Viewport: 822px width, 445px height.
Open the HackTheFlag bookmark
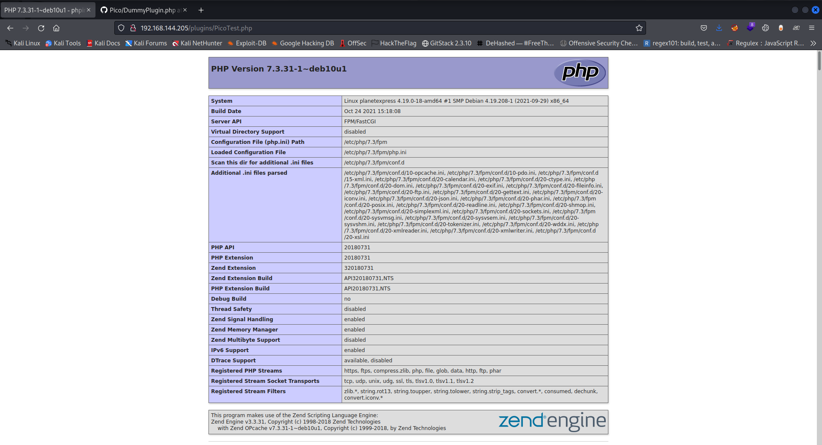click(394, 43)
